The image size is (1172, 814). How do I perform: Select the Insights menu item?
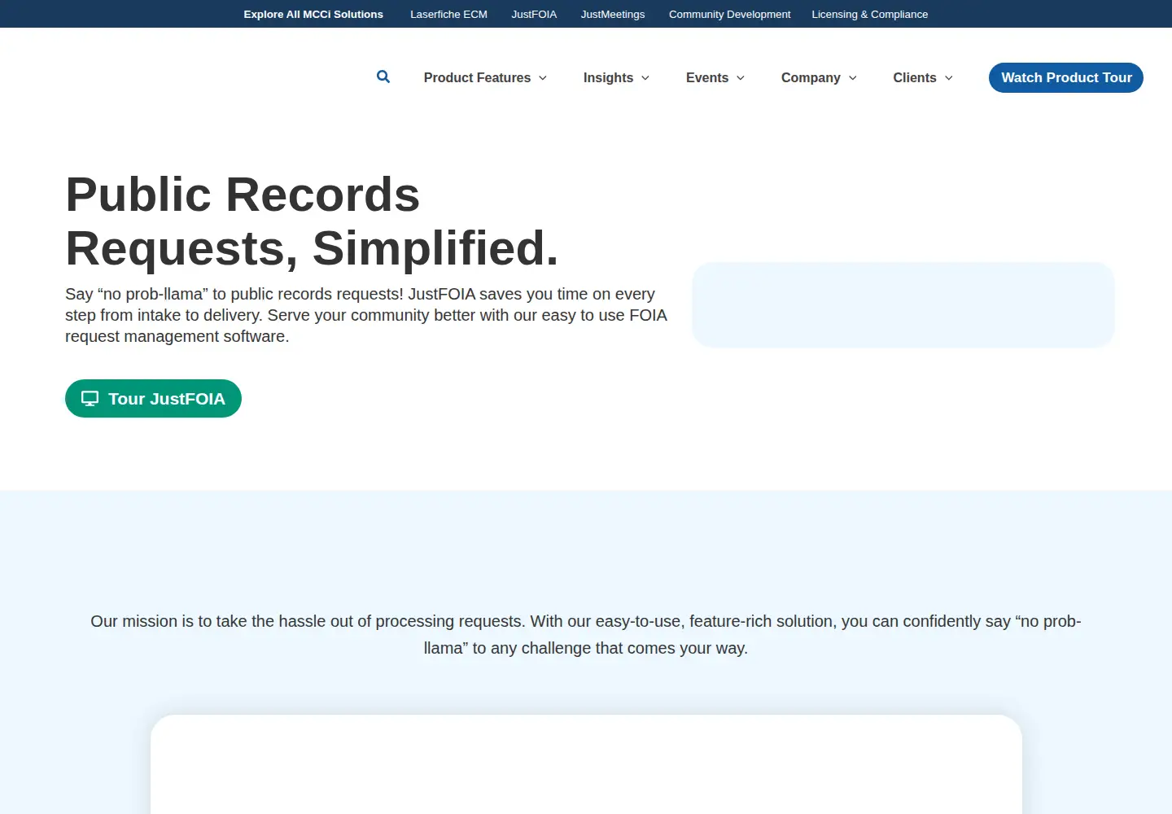click(x=608, y=77)
